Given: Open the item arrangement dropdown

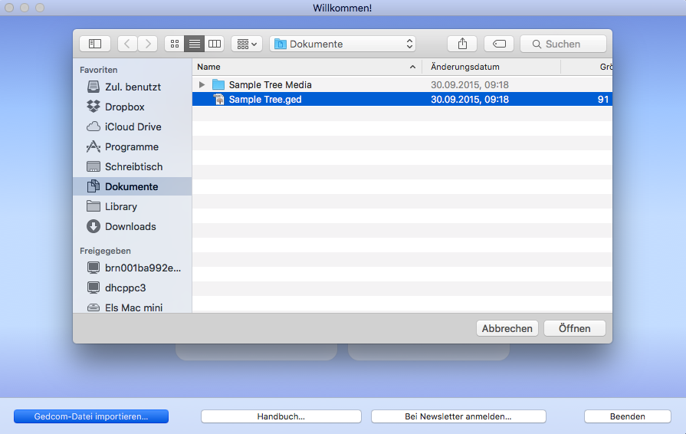Looking at the screenshot, I should coord(247,44).
